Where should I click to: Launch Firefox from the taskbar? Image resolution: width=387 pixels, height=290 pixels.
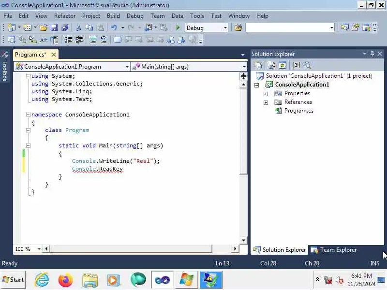click(x=66, y=280)
